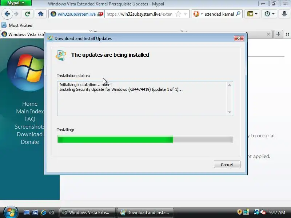Open the tab groups grid icon

pos(287,34)
